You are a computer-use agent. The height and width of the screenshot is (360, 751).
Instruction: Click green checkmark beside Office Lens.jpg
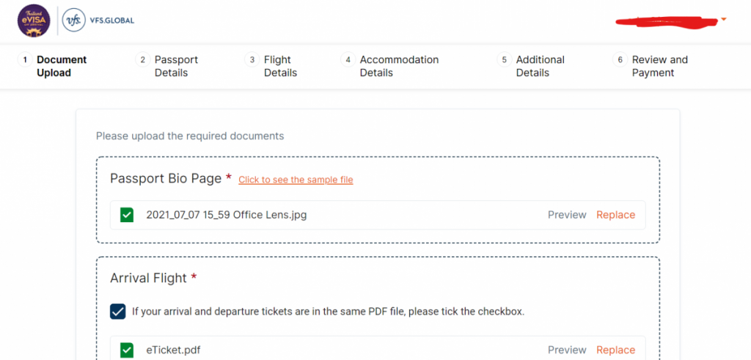[127, 215]
